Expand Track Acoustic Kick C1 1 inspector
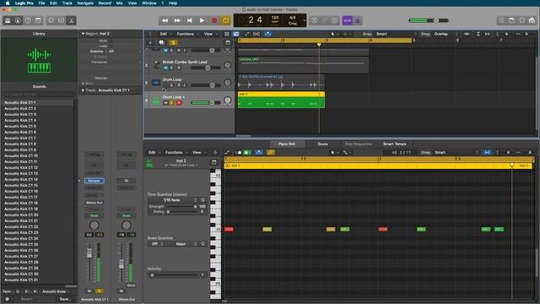The image size is (540, 304). [83, 90]
